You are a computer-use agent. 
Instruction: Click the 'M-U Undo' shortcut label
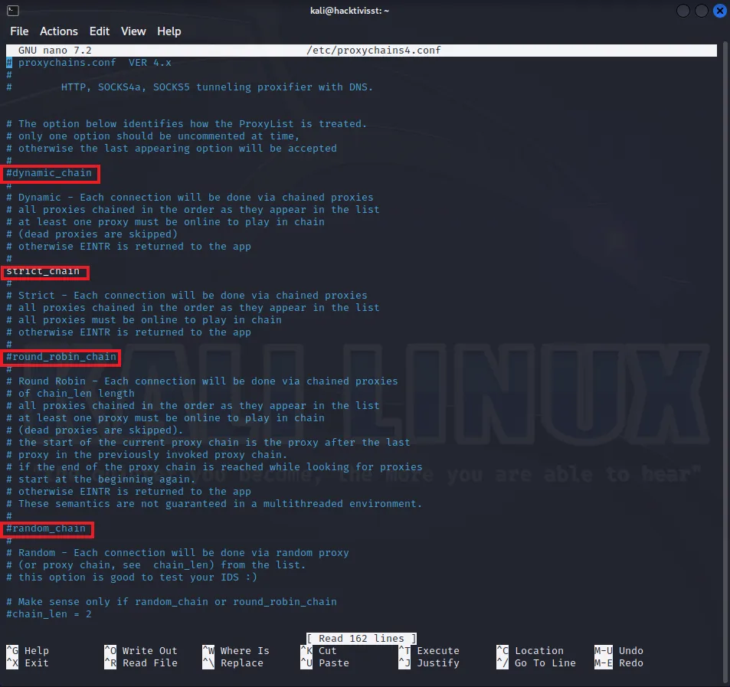pyautogui.click(x=619, y=651)
